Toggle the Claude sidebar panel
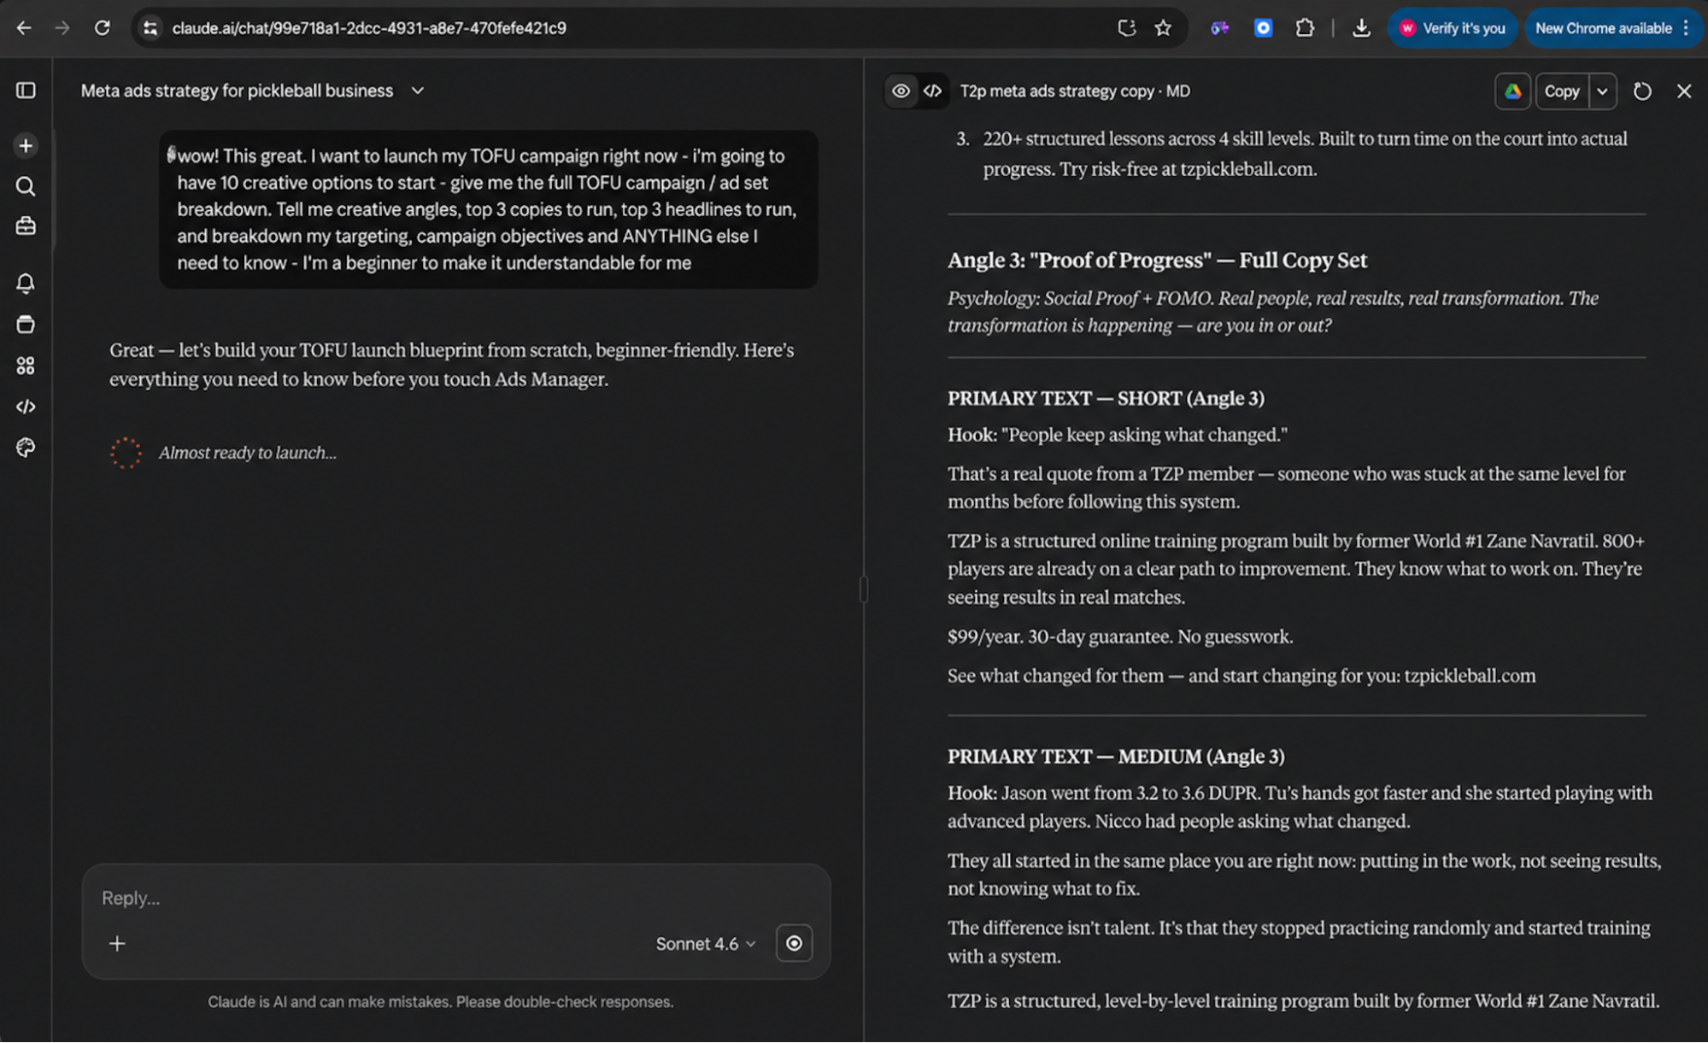This screenshot has height=1043, width=1708. [26, 91]
